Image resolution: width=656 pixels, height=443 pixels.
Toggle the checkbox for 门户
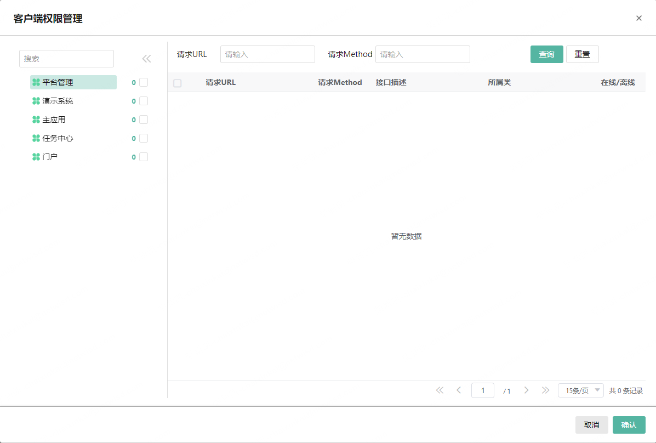(144, 157)
